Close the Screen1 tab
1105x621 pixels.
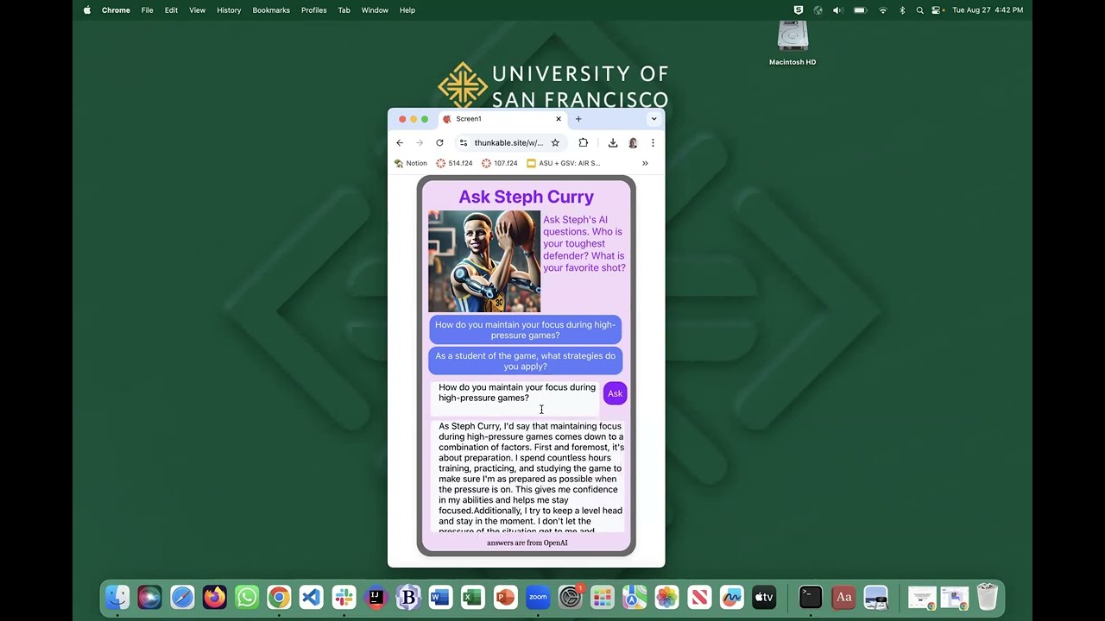[x=559, y=119]
